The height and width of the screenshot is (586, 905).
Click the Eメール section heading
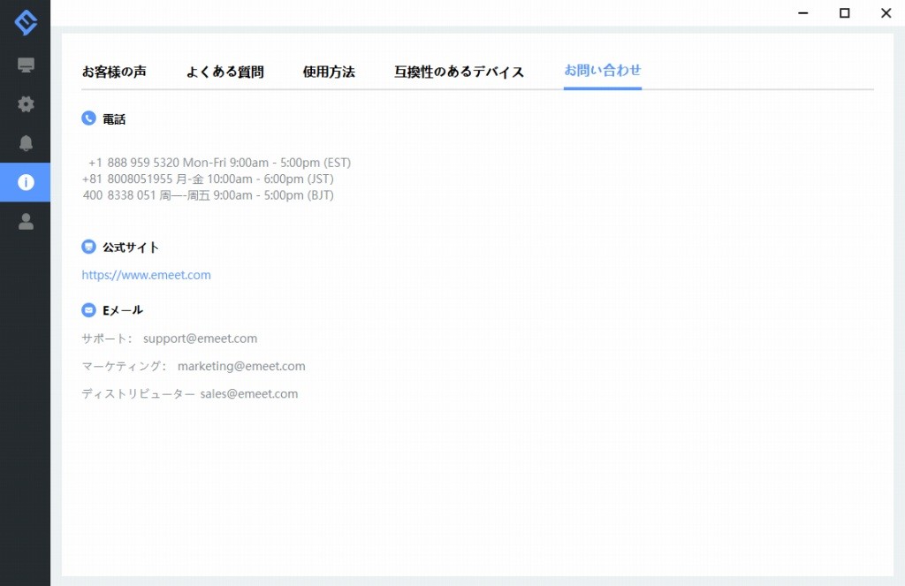pyautogui.click(x=122, y=310)
